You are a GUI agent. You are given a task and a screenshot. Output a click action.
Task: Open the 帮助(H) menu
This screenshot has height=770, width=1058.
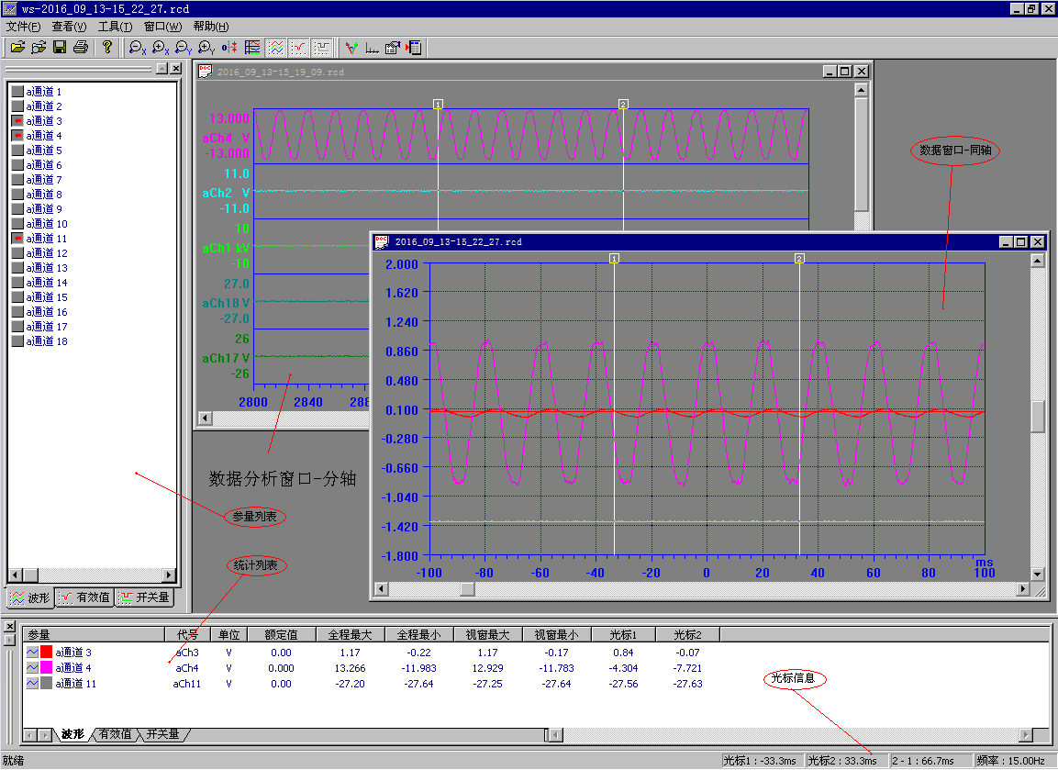(x=210, y=27)
